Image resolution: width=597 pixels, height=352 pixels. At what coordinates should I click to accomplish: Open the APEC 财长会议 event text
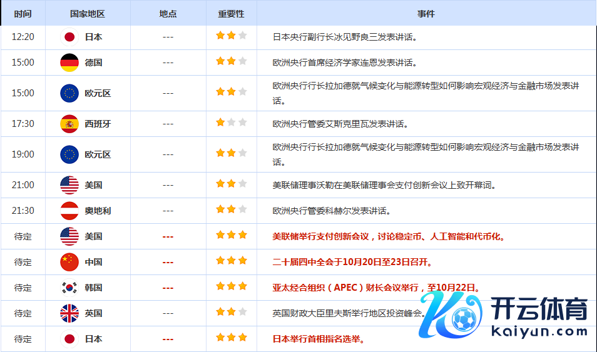point(376,288)
